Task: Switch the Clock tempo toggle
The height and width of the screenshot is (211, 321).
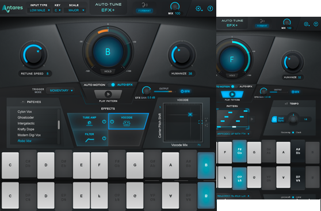Action: click(293, 133)
